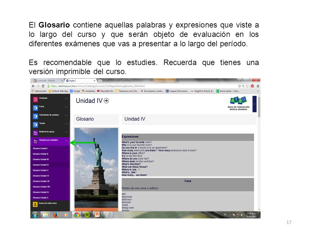This screenshot has height=233, width=310.
Task: Open Glosario Unidad VI
Action: pos(41,176)
